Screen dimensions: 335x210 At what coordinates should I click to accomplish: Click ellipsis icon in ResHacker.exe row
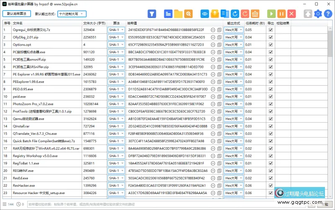[213, 186]
